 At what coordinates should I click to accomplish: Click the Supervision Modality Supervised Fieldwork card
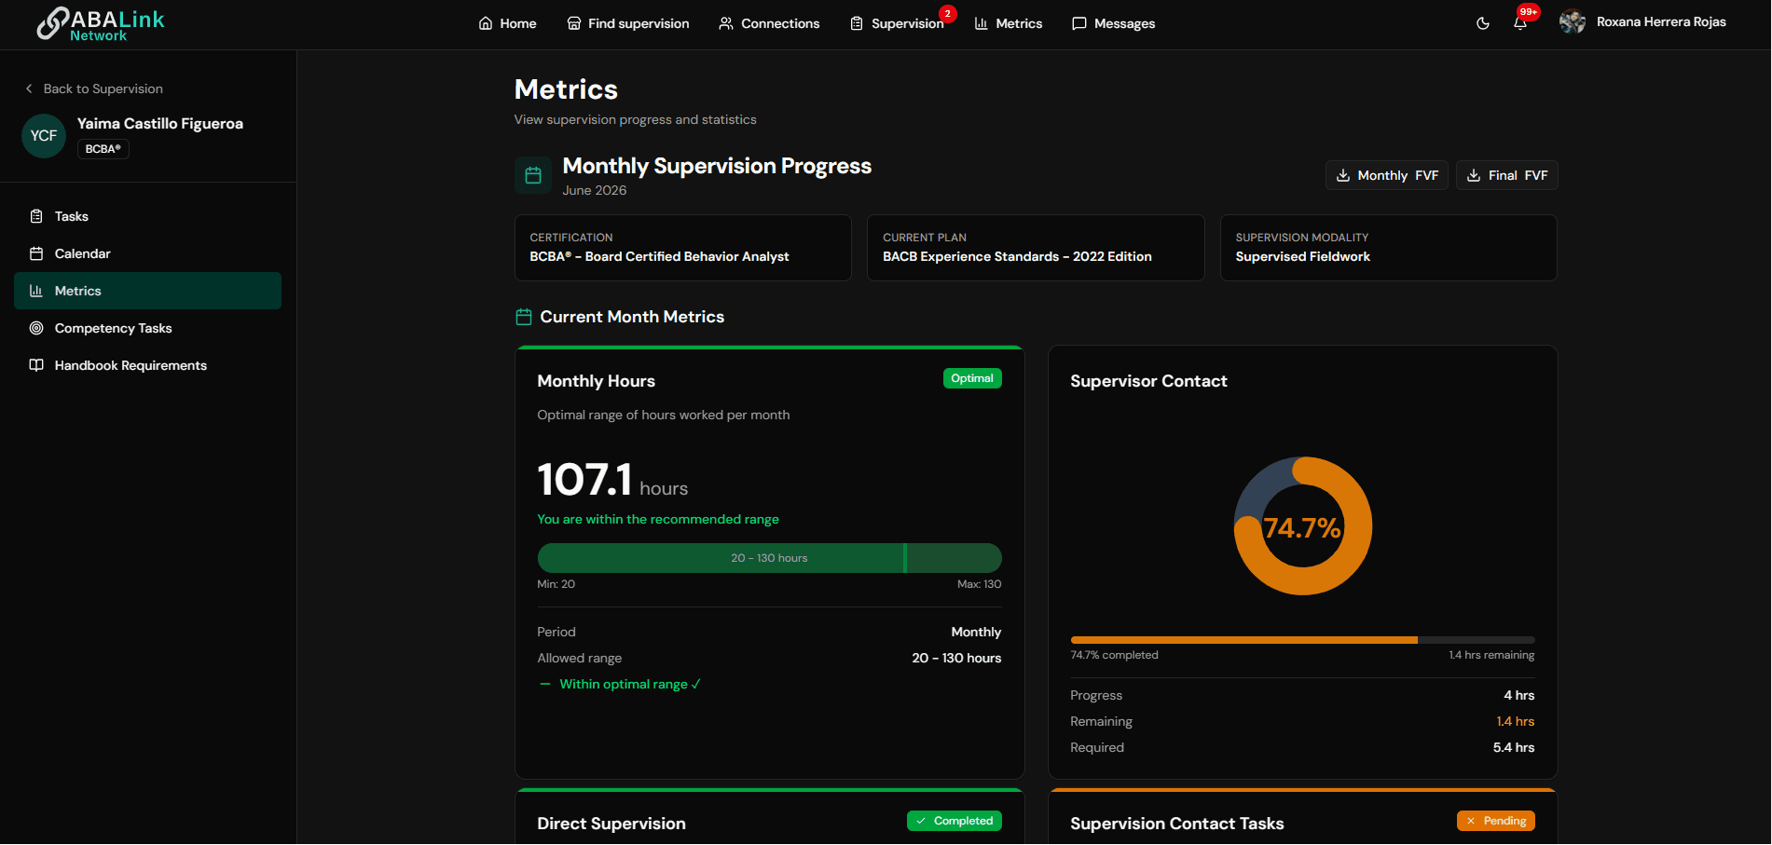(1389, 248)
